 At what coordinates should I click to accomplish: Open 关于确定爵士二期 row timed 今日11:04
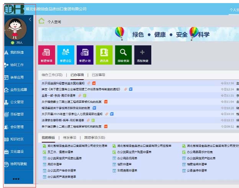point(72,101)
